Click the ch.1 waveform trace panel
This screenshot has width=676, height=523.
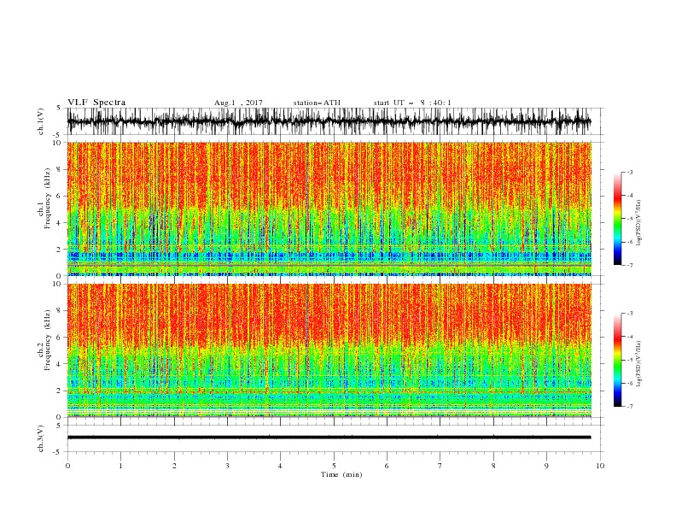(335, 121)
